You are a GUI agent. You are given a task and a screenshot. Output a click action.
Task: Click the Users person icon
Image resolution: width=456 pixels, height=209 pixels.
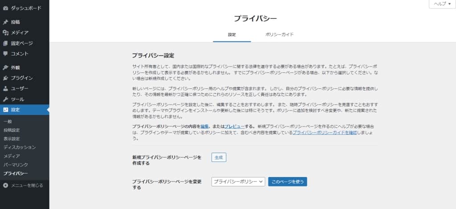click(x=5, y=89)
